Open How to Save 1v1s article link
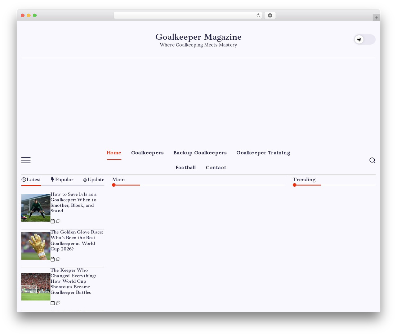This screenshot has height=336, width=397. point(74,202)
